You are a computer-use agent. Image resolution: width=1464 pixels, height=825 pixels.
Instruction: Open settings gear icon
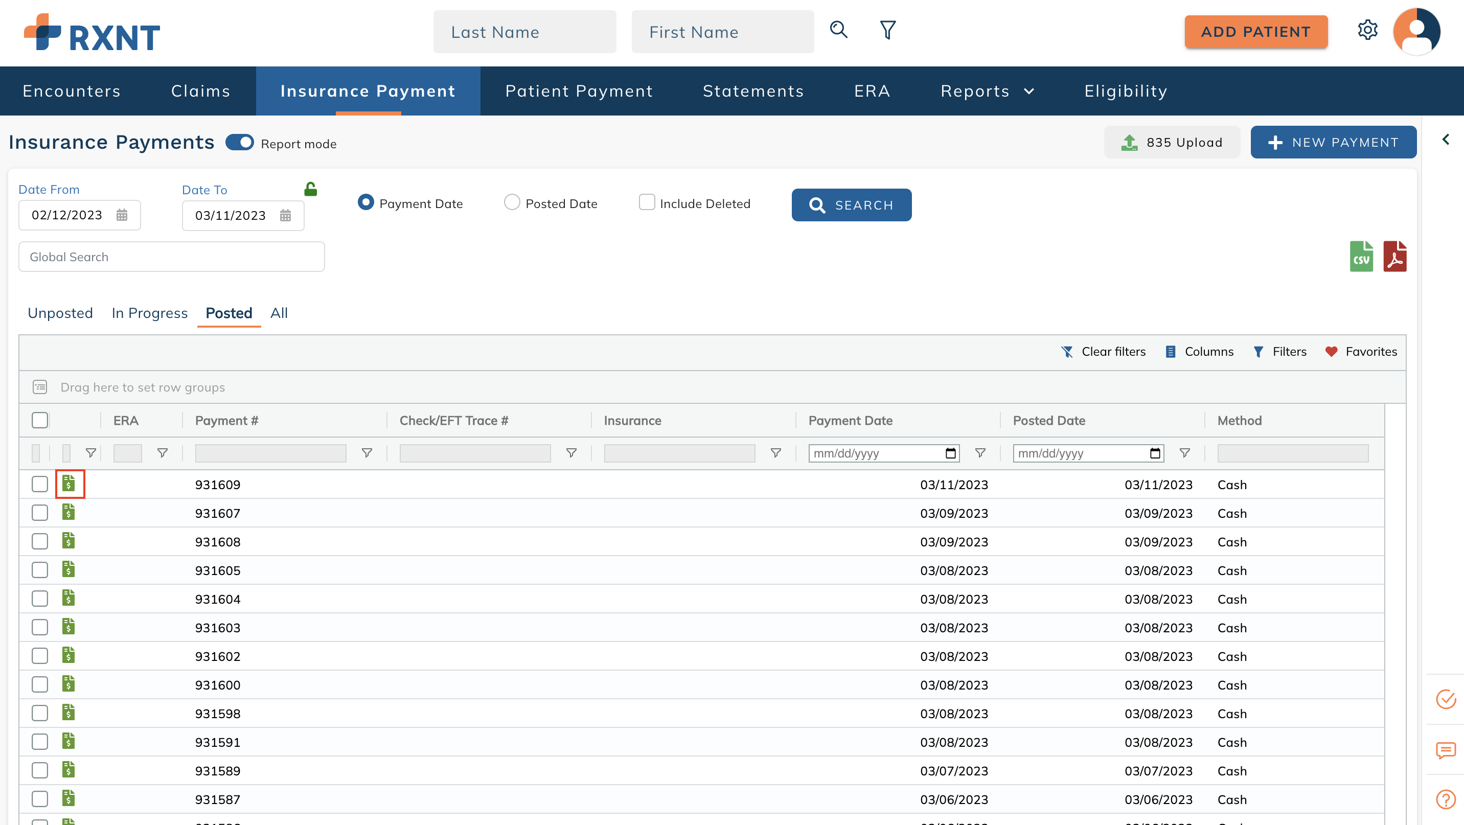click(1367, 30)
